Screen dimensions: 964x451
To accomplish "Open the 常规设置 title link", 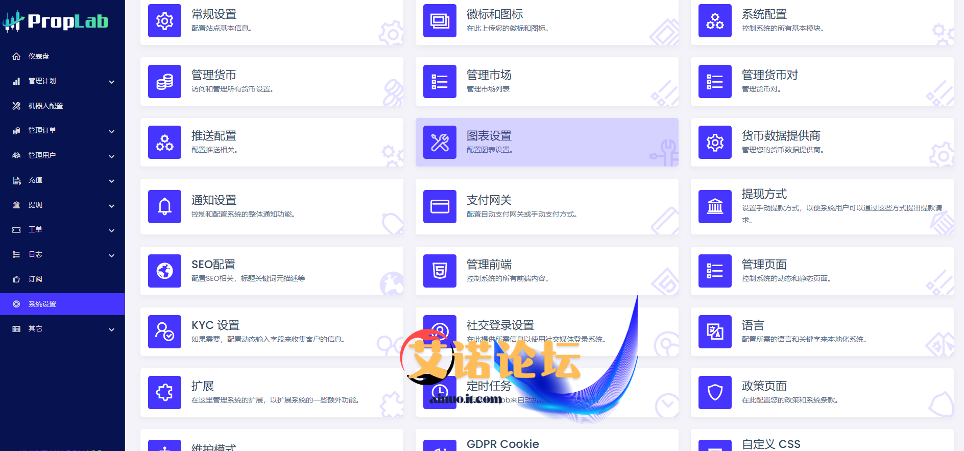I will pos(214,14).
